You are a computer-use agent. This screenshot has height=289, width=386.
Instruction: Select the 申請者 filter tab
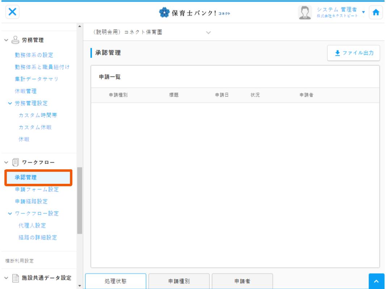tap(242, 281)
